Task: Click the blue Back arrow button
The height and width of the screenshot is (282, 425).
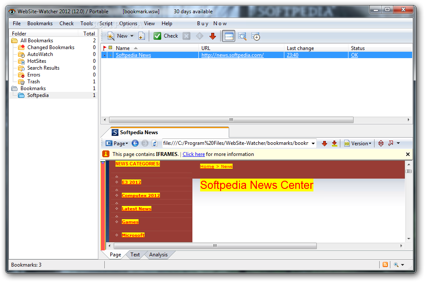Action: coord(135,143)
